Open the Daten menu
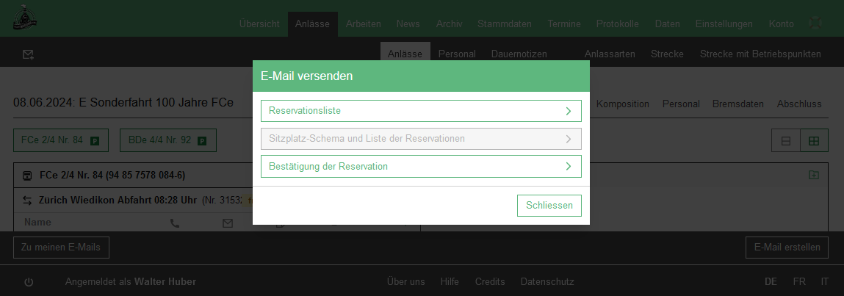The width and height of the screenshot is (844, 296). [x=668, y=24]
